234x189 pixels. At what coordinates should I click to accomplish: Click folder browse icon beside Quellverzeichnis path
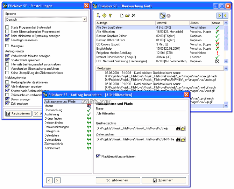tap(183, 128)
